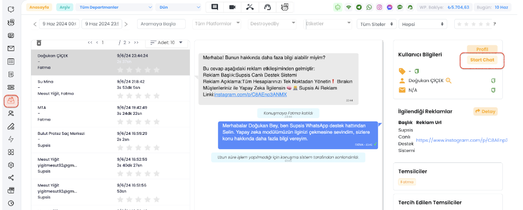The height and width of the screenshot is (210, 523).
Task: Expand the DestroyedBy filter dropdown
Action: (x=272, y=24)
